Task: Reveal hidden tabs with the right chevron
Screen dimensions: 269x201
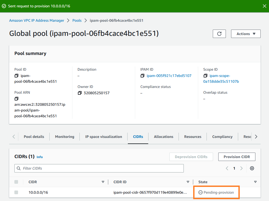Action: (256, 136)
